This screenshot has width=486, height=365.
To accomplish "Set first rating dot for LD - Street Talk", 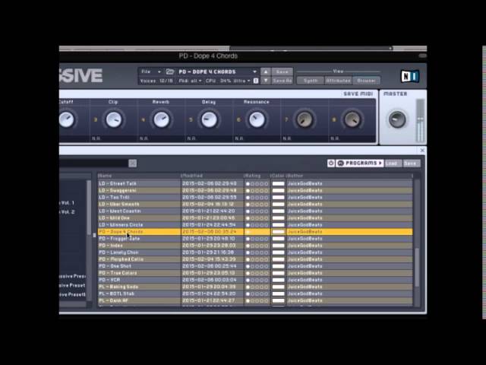I will pos(248,184).
